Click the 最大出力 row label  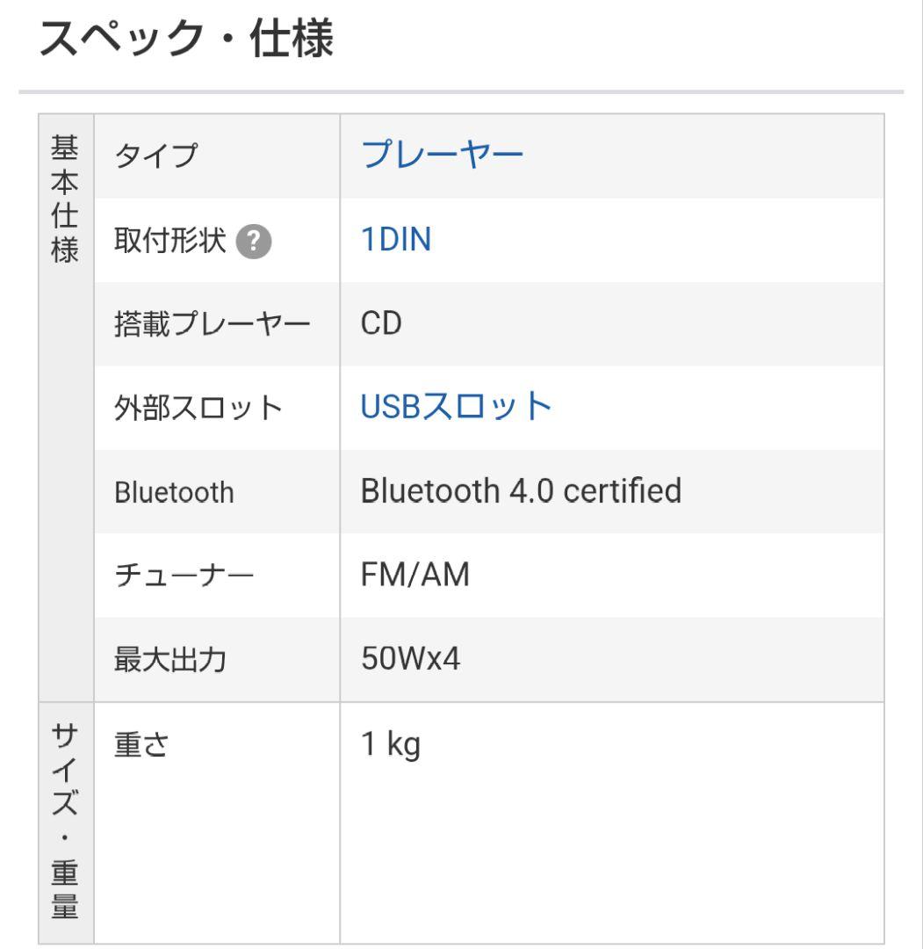pyautogui.click(x=170, y=660)
